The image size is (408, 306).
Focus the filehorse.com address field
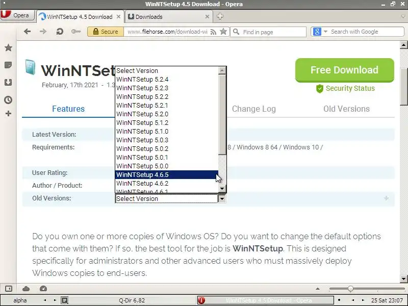pos(167,32)
